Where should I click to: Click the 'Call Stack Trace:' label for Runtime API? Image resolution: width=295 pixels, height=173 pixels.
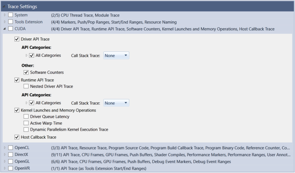[x=86, y=103]
